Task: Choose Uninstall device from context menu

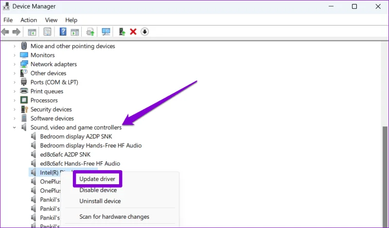Action: pyautogui.click(x=100, y=201)
